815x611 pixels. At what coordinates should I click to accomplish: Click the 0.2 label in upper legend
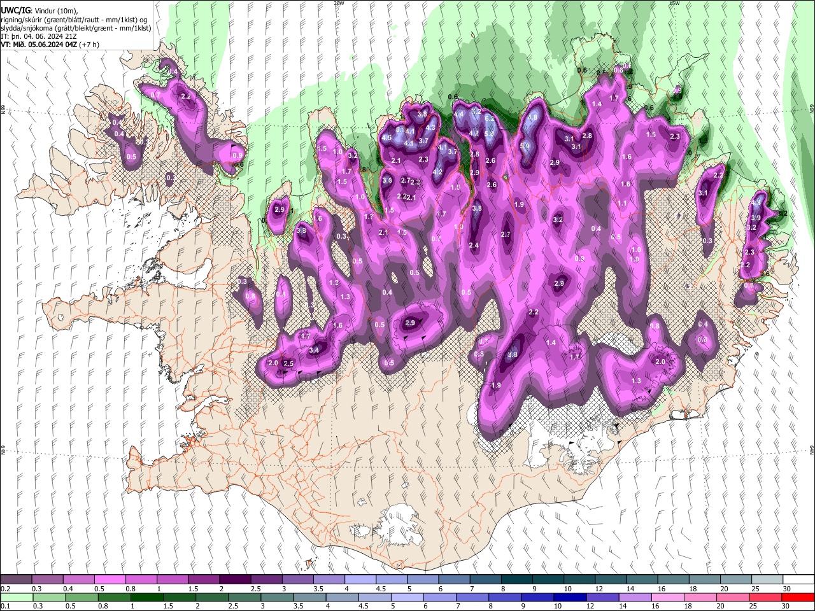coord(5,589)
